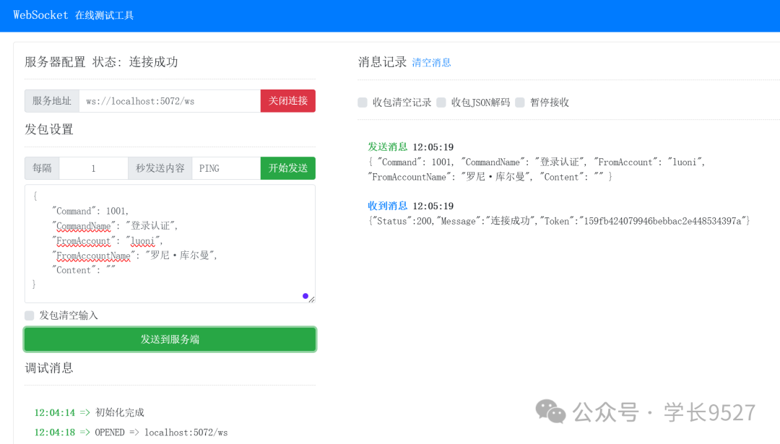Click the server address field showing ws://localhost:5072/ws
780x444 pixels.
(169, 101)
